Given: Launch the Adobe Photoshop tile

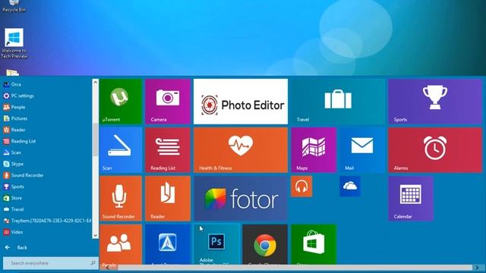Looking at the screenshot, I should [x=216, y=244].
